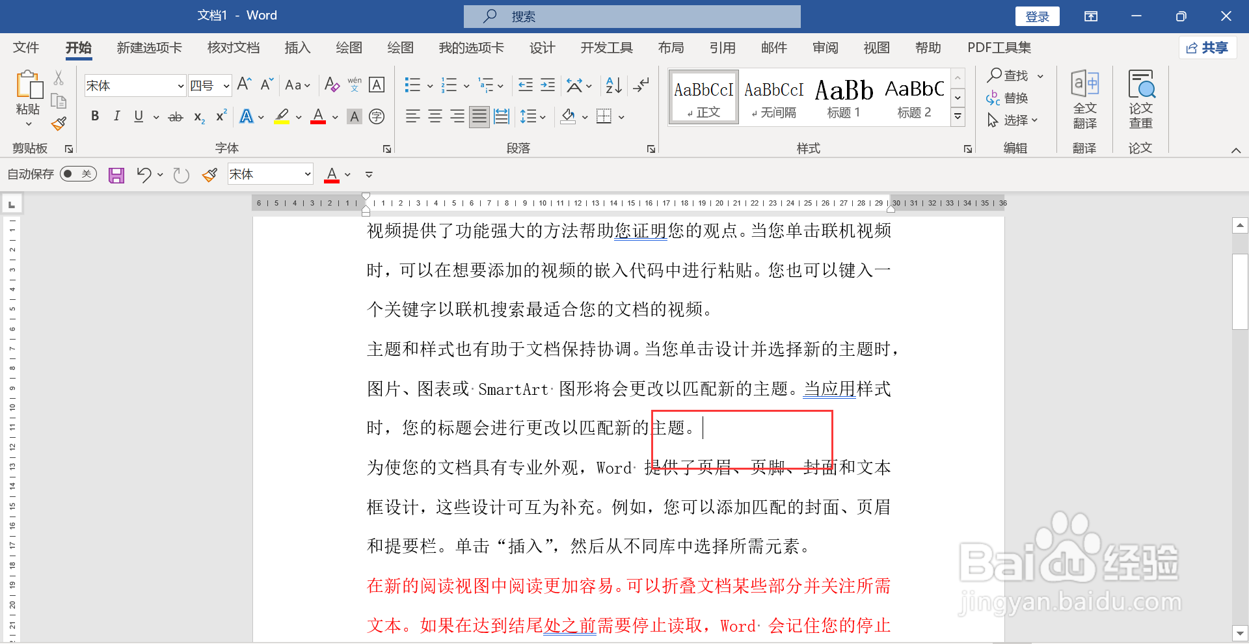This screenshot has width=1249, height=644.
Task: Redo the last action
Action: pos(181,175)
